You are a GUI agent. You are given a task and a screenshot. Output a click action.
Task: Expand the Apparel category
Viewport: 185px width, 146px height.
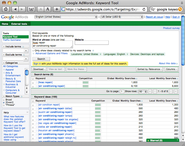click(4, 70)
